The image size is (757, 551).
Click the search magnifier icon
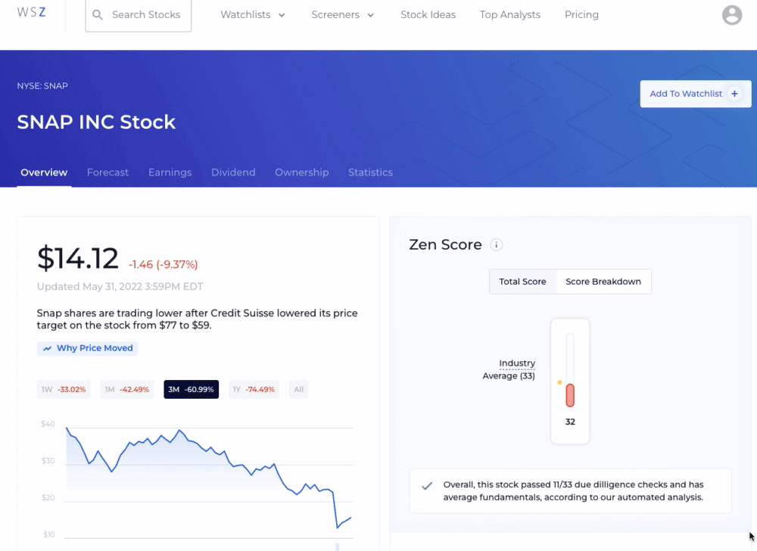98,15
